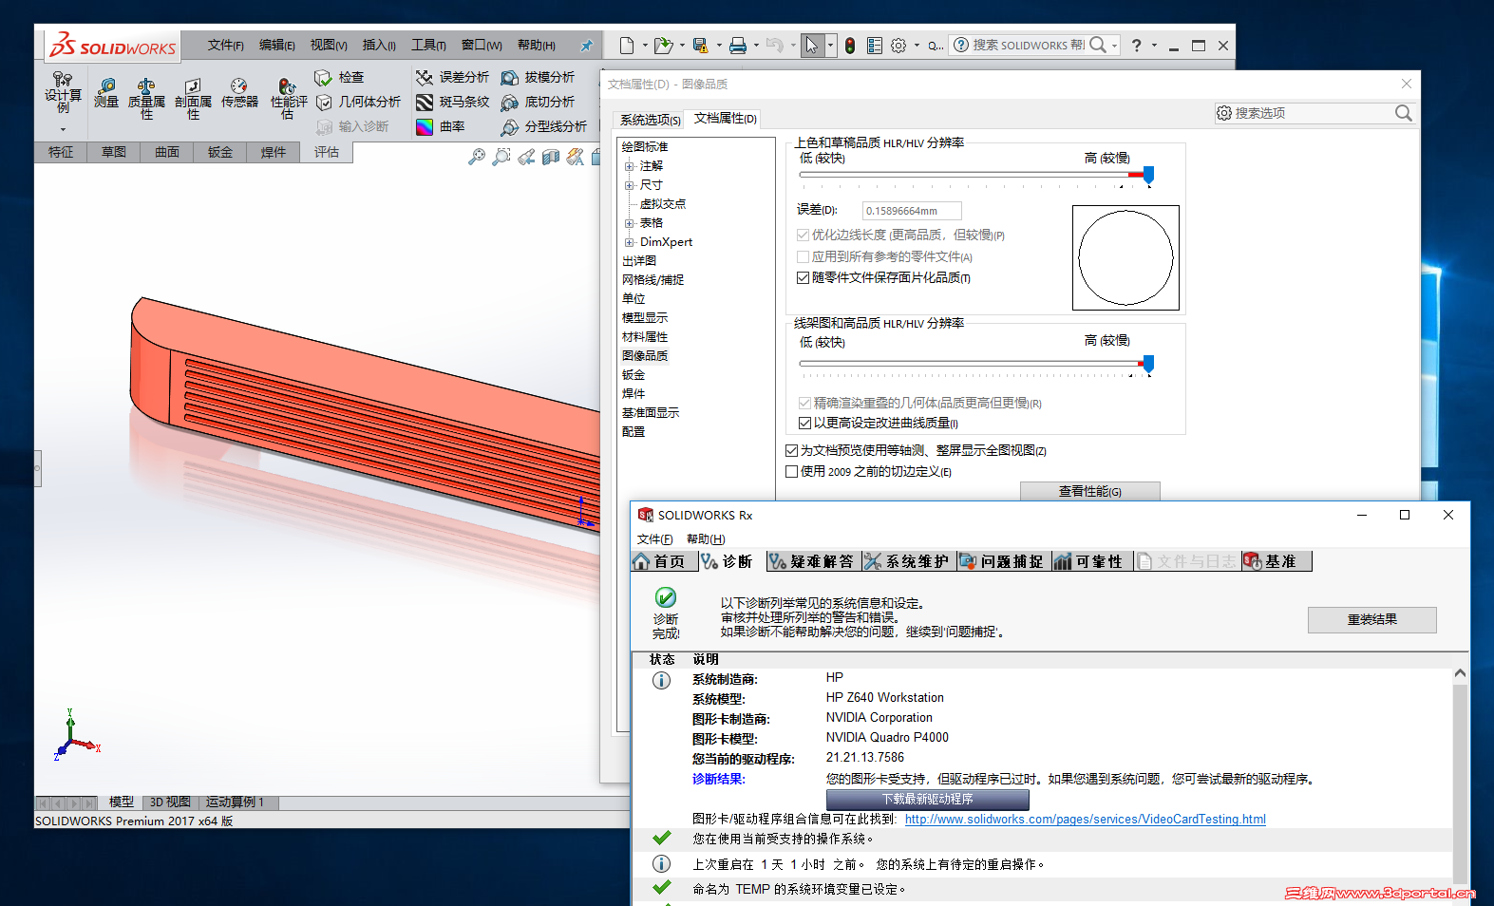Image resolution: width=1494 pixels, height=906 pixels.
Task: Switch to the 钣金 ribbon tab
Action: click(x=220, y=152)
